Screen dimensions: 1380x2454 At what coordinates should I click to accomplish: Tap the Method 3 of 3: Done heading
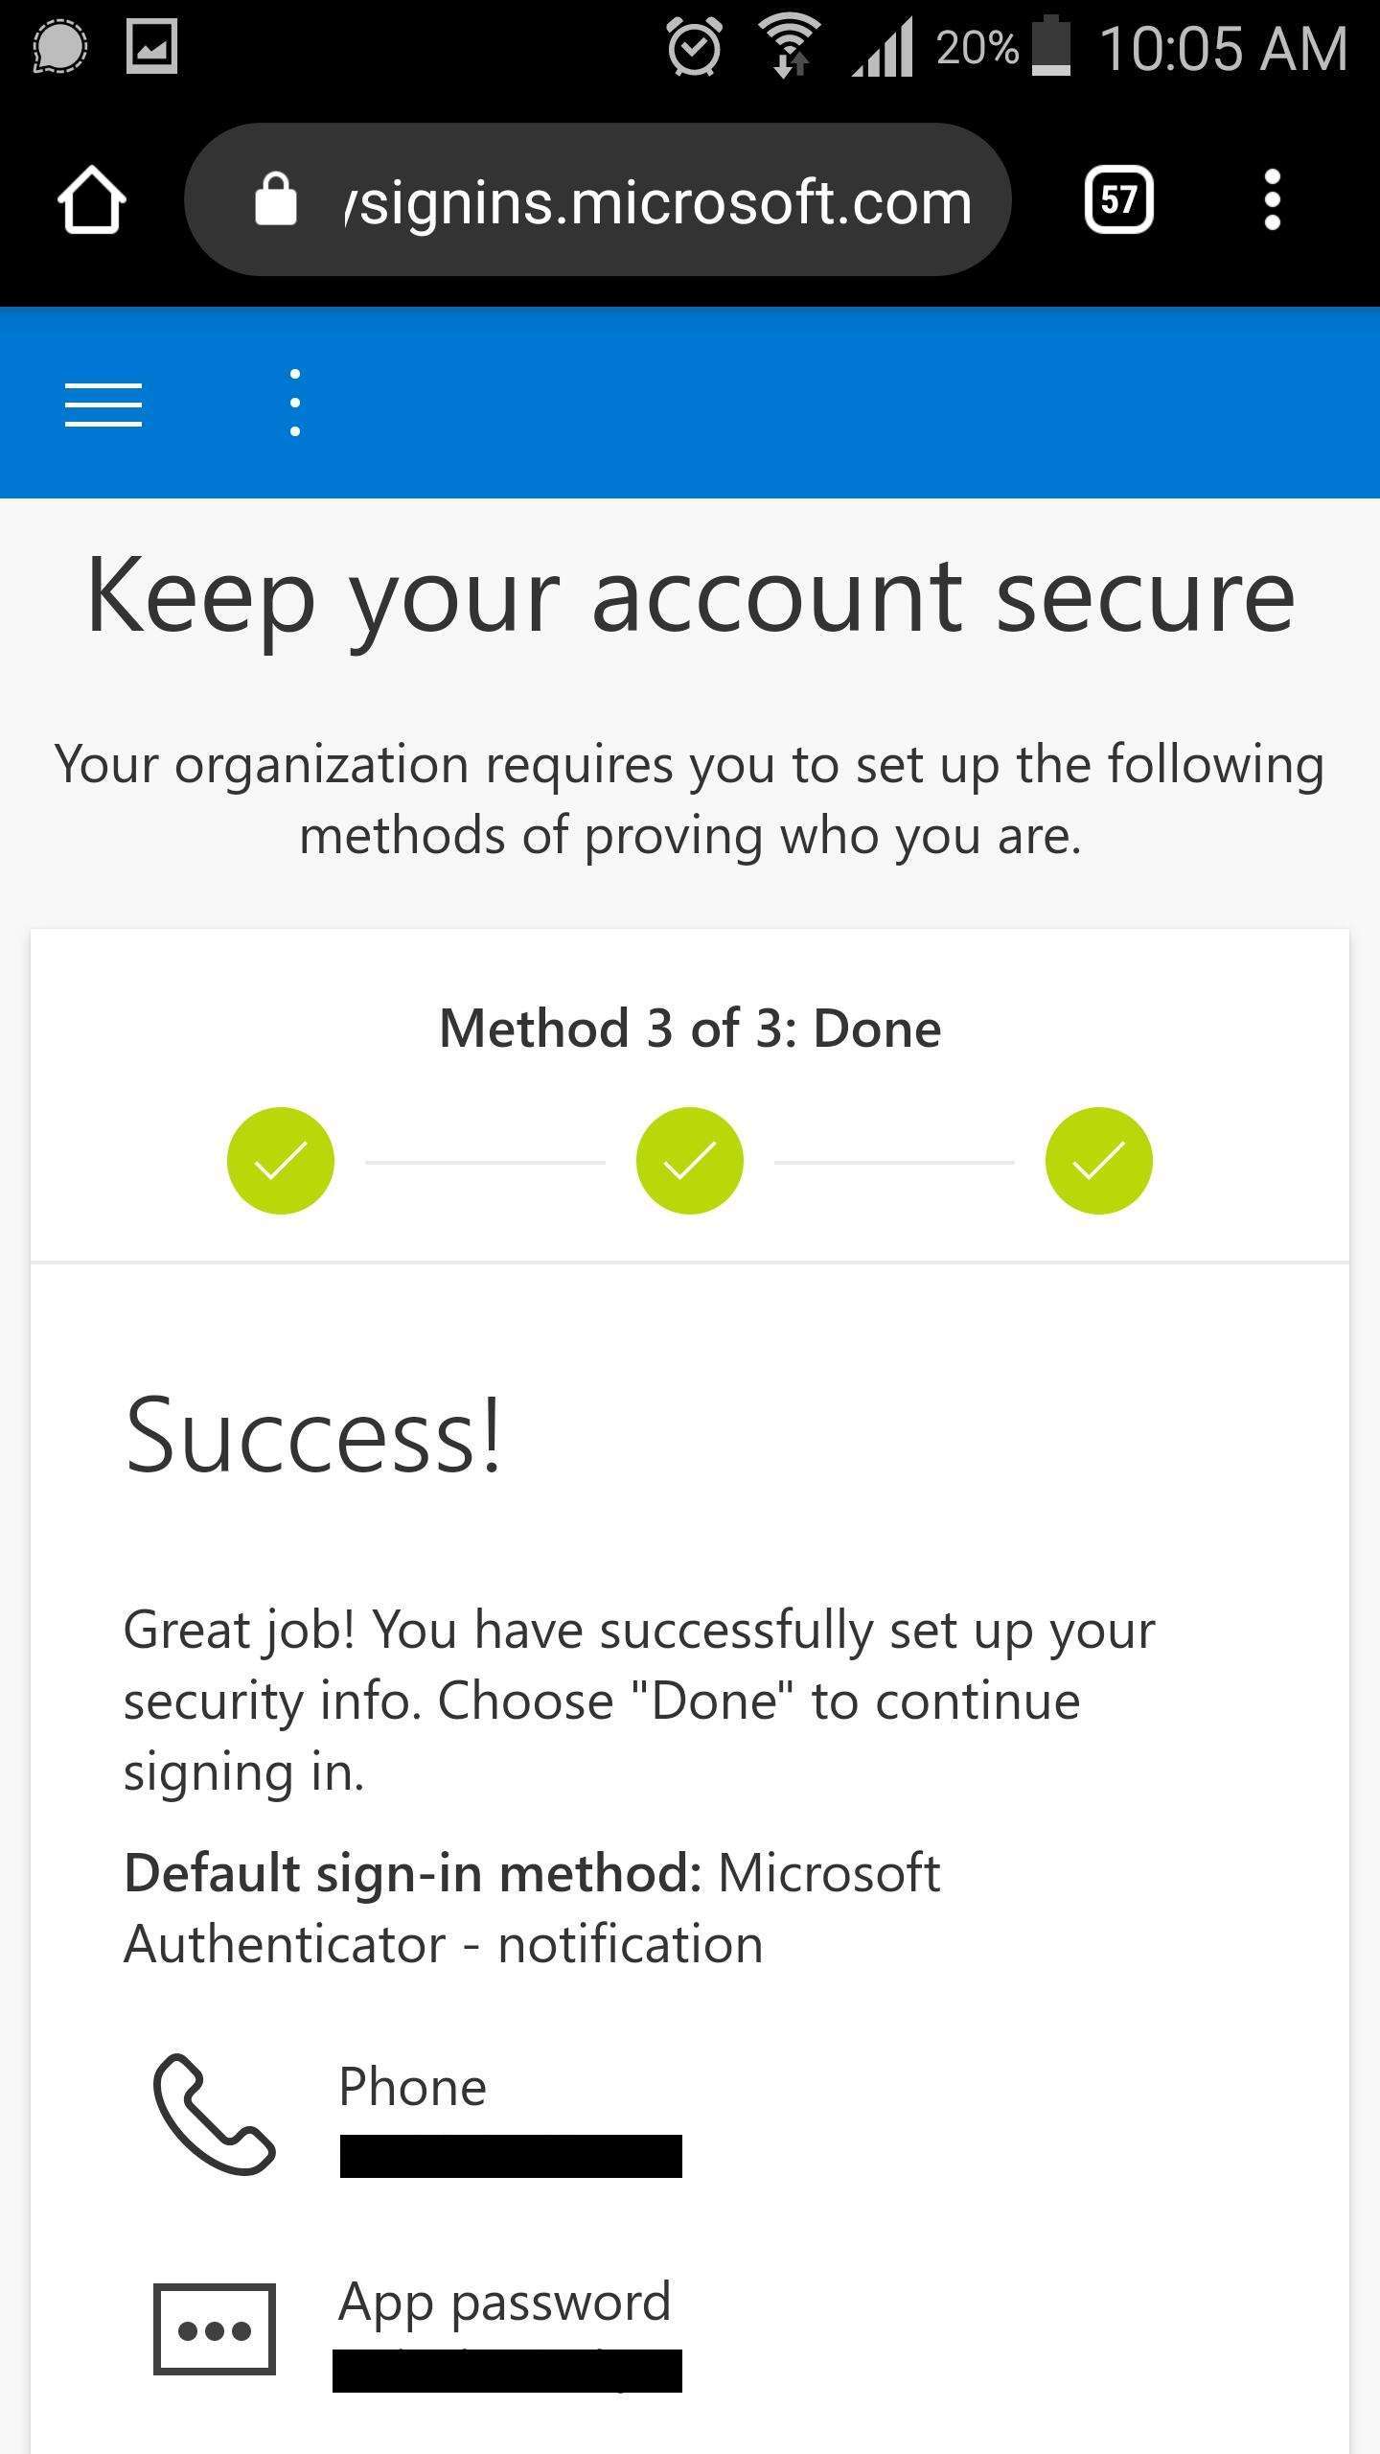click(690, 1029)
